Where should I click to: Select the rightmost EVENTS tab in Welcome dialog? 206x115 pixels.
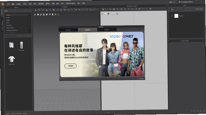107,30
